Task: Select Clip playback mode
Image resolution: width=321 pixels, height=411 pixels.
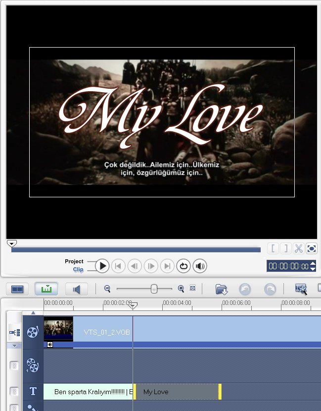Action: [78, 270]
